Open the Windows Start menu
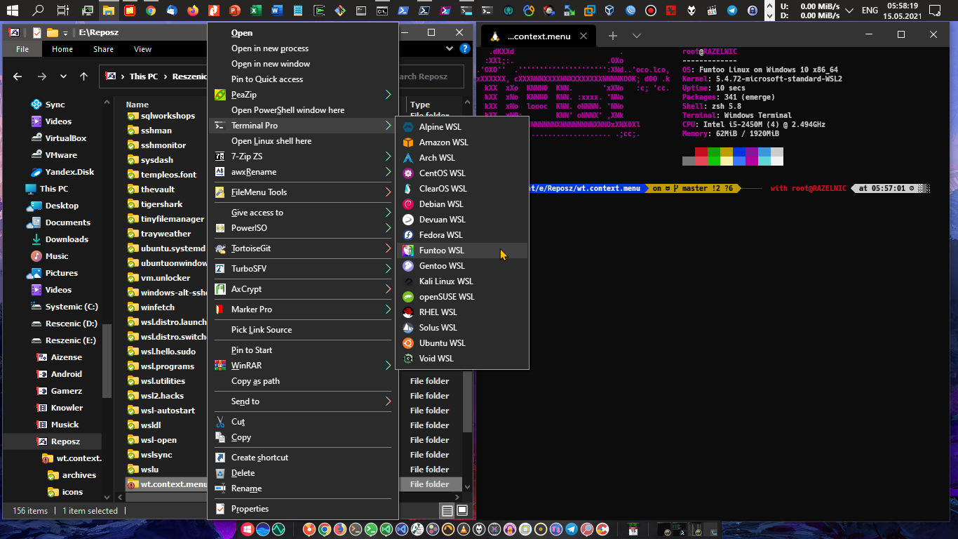Image resolution: width=958 pixels, height=539 pixels. pos(14,11)
